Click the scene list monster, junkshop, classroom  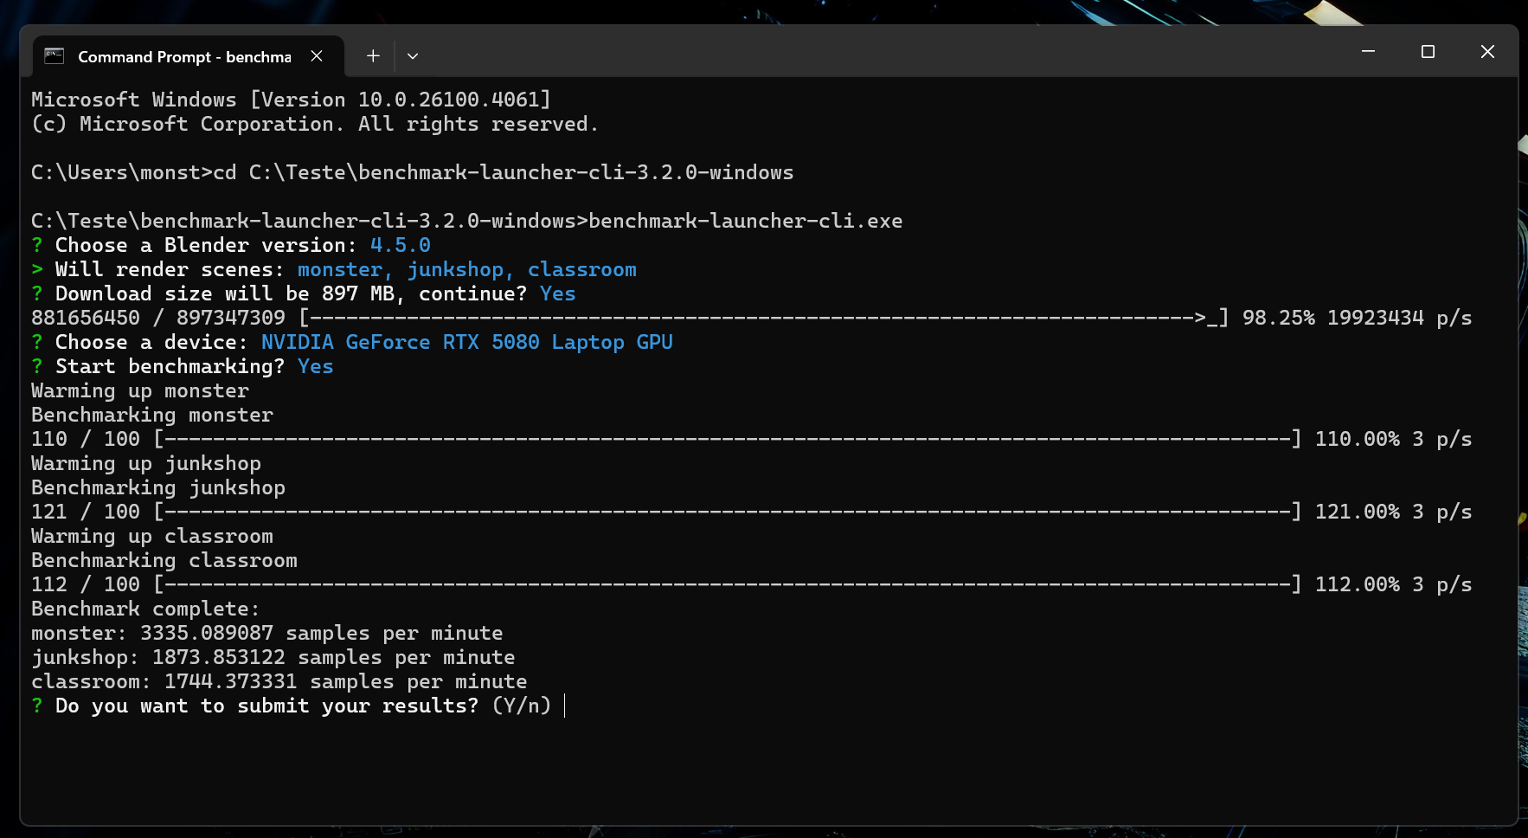click(467, 269)
